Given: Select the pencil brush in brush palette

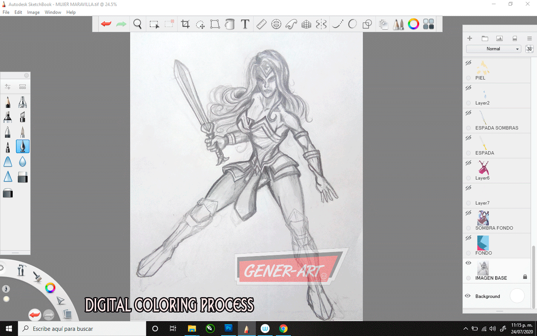Looking at the screenshot, I should (x=8, y=102).
